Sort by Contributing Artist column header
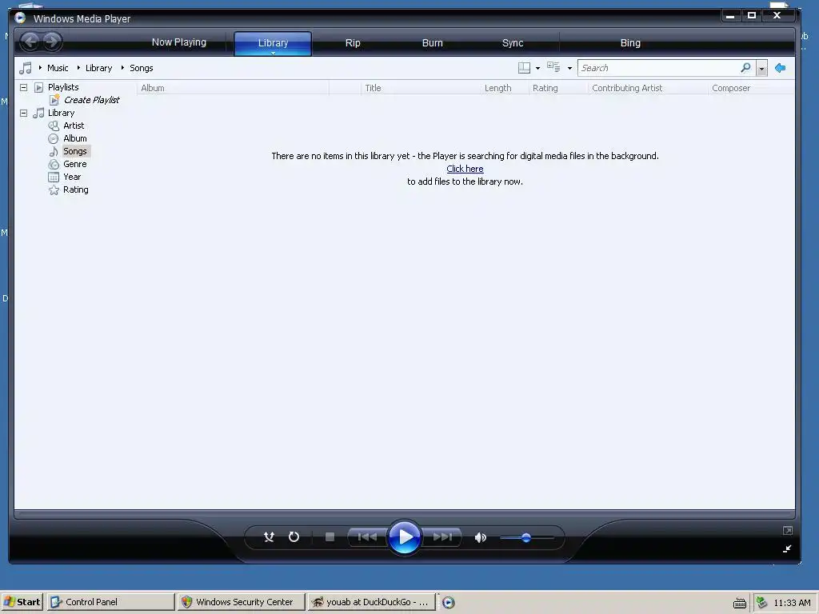The width and height of the screenshot is (819, 614). (648, 88)
